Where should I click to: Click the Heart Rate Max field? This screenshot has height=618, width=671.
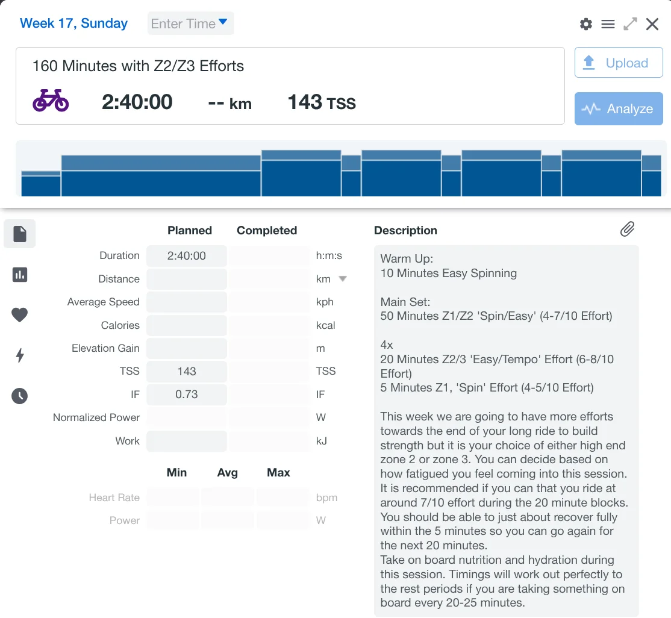coord(283,498)
